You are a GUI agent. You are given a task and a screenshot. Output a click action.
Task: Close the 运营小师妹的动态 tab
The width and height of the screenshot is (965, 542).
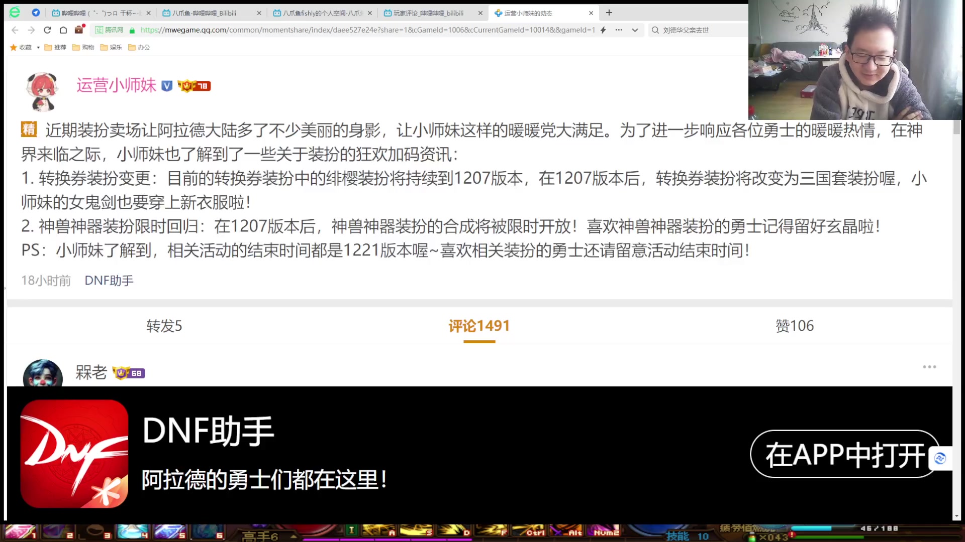591,13
